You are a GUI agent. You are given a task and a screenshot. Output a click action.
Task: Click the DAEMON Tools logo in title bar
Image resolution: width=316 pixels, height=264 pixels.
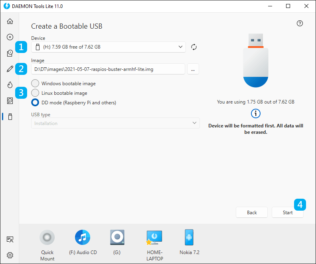point(7,6)
